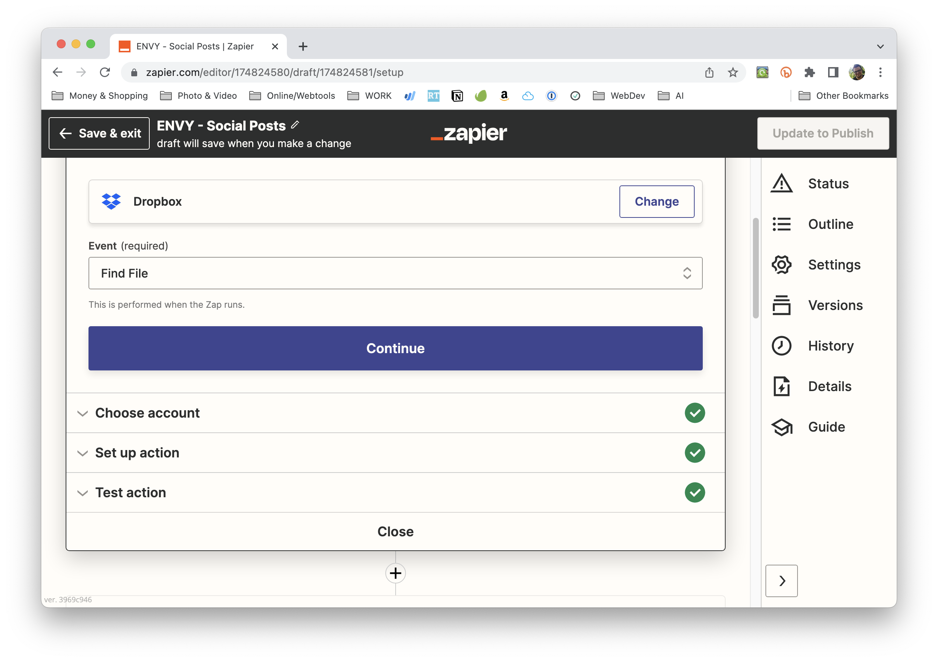Click the pencil icon to rename the Zap
The height and width of the screenshot is (662, 938).
coord(295,125)
